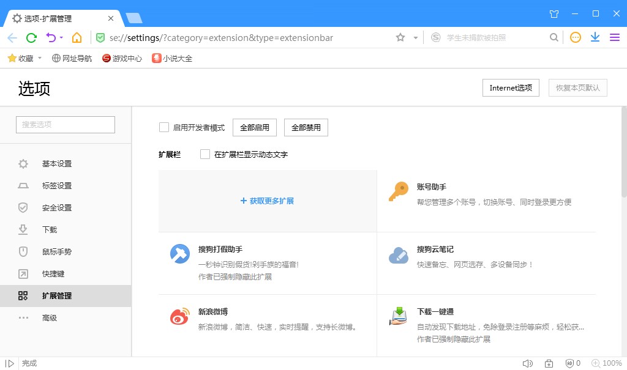
Task: Click the Internet选项 button
Action: coord(511,88)
